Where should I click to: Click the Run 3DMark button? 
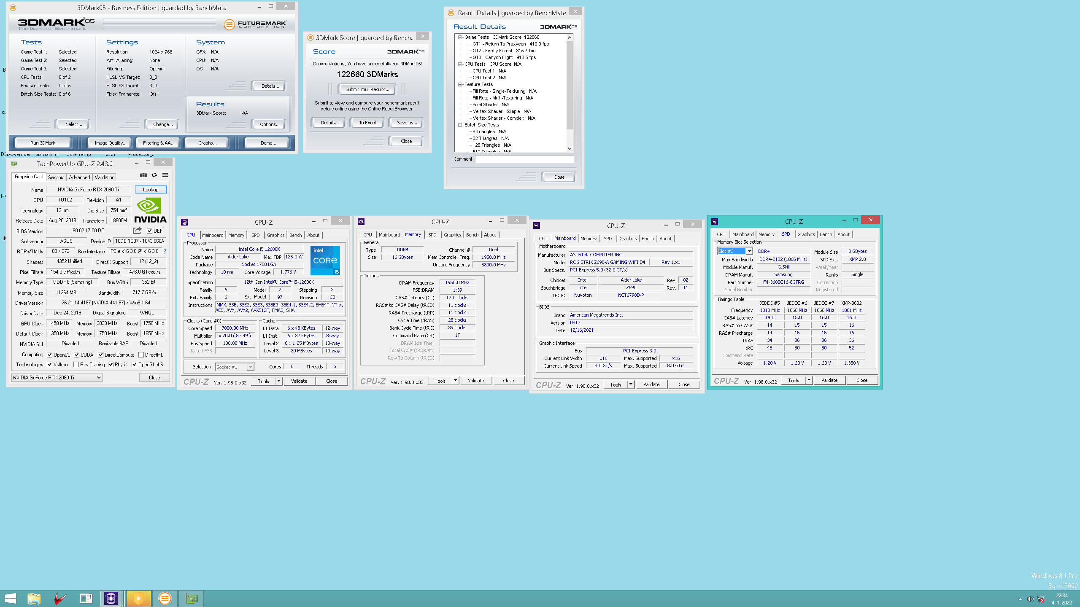[x=43, y=143]
